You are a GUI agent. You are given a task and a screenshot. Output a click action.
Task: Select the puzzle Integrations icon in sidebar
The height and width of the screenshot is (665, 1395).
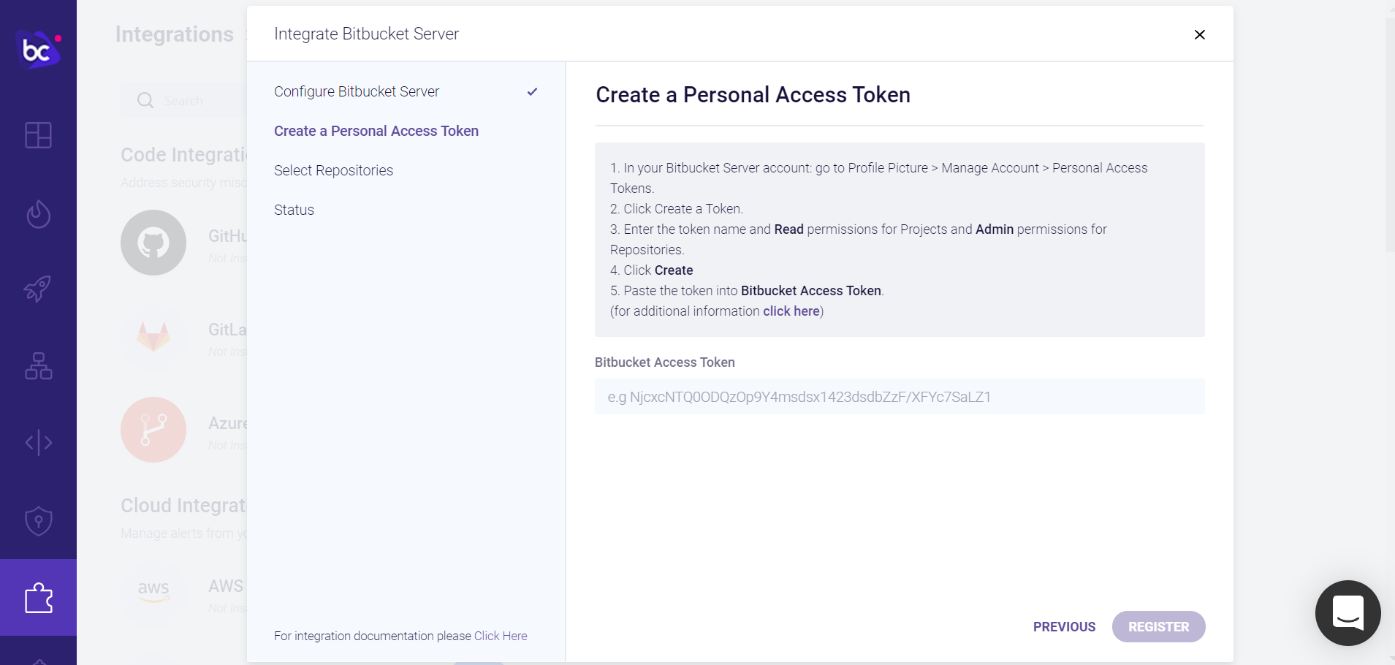38,598
